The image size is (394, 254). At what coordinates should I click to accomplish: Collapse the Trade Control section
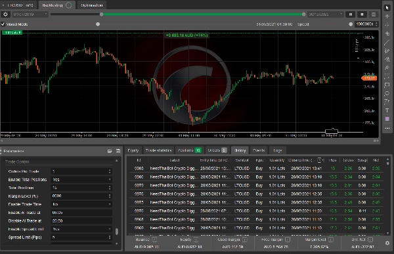click(x=116, y=161)
